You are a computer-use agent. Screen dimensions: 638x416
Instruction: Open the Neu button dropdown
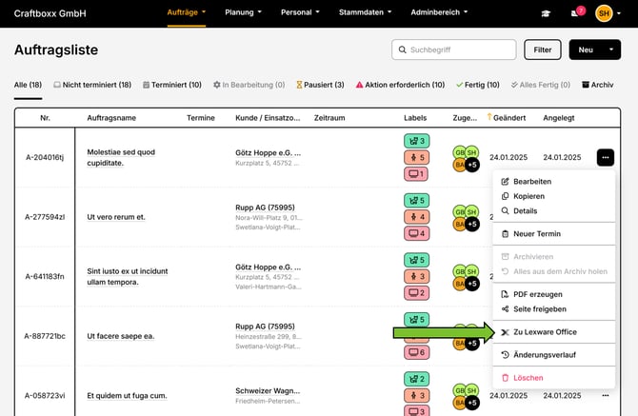pyautogui.click(x=594, y=50)
